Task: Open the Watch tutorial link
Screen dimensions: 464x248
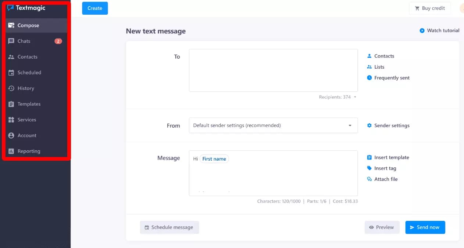Action: pyautogui.click(x=440, y=30)
